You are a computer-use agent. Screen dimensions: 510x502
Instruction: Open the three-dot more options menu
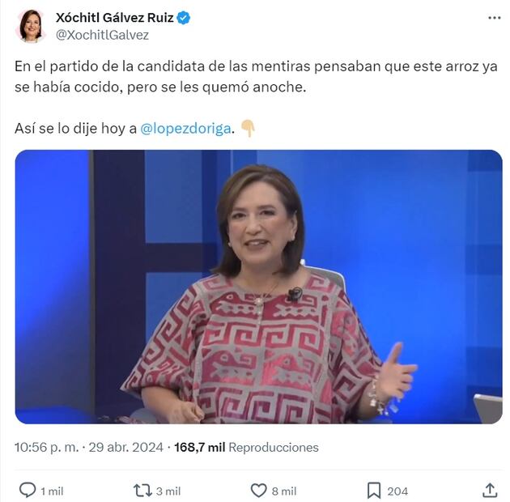(495, 18)
